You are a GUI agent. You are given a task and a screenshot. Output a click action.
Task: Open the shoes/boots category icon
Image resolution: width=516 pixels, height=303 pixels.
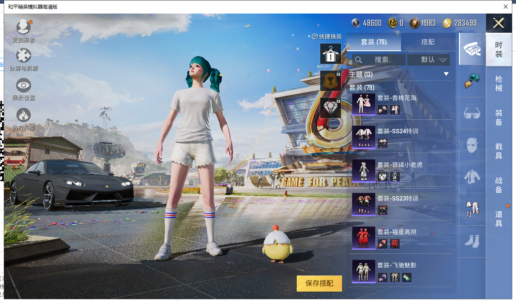pos(472,241)
